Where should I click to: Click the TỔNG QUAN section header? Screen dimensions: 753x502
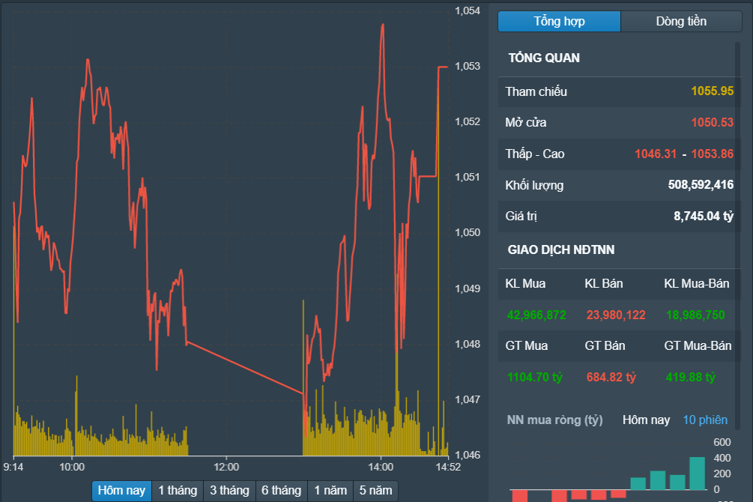pyautogui.click(x=544, y=58)
